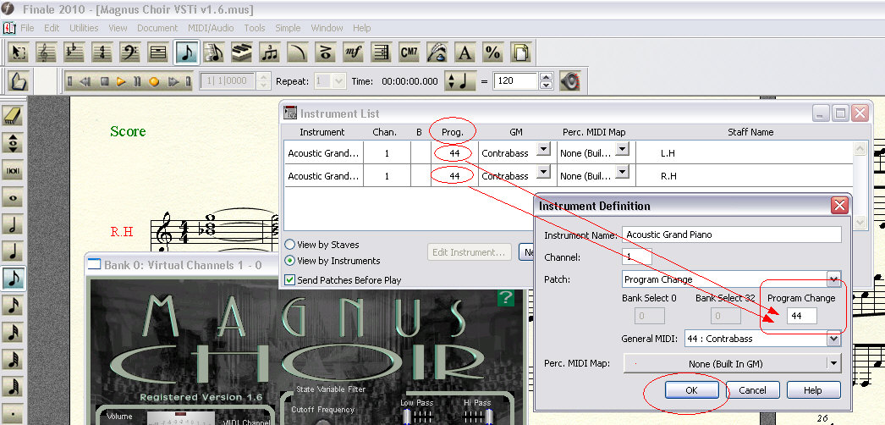Open the Utilities menu
Viewport: 885px width, 425px height.
click(x=84, y=28)
